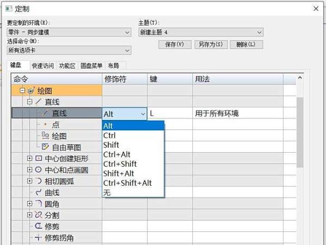Click the 删除(L) button
Image resolution: width=326 pixels, height=245 pixels.
click(x=246, y=45)
